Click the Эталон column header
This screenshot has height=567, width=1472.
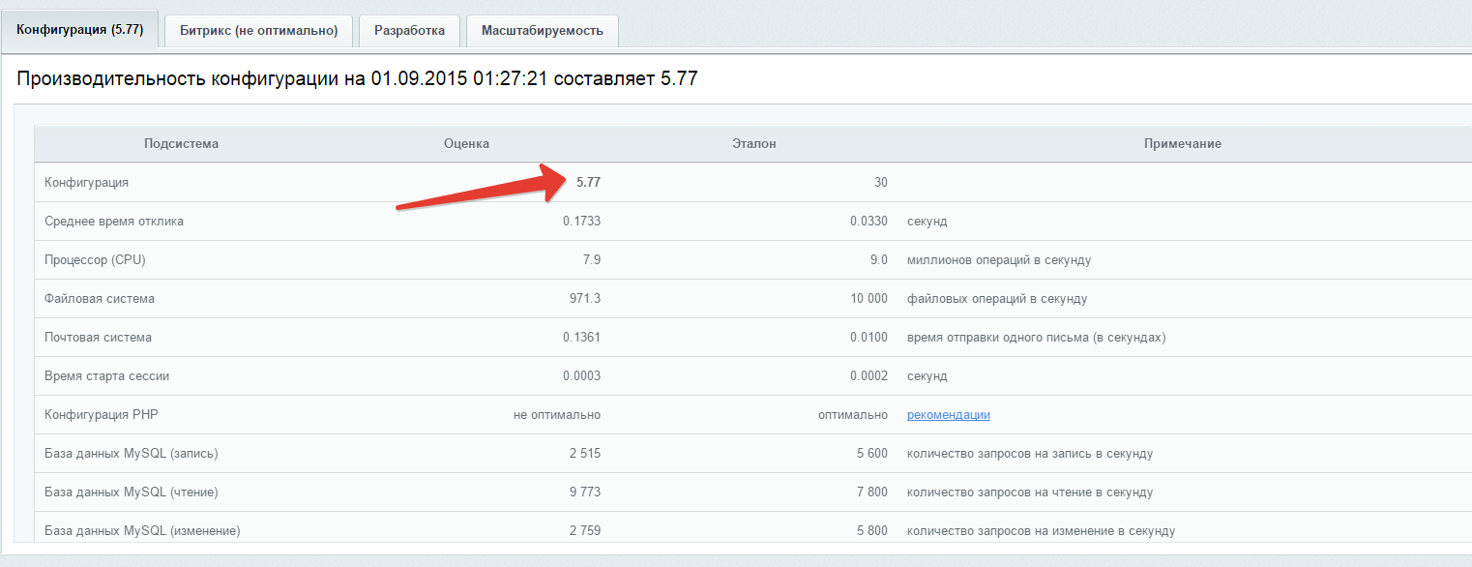click(753, 143)
